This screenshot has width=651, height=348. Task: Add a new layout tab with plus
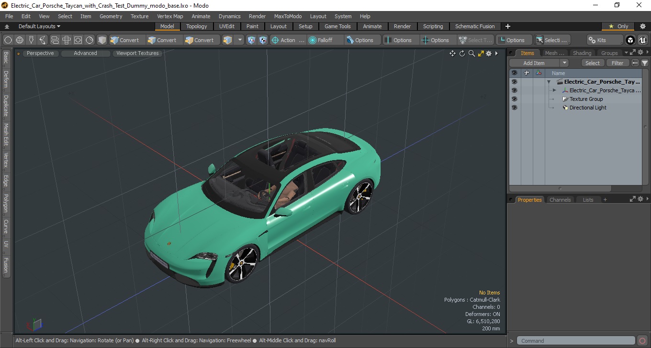(508, 26)
